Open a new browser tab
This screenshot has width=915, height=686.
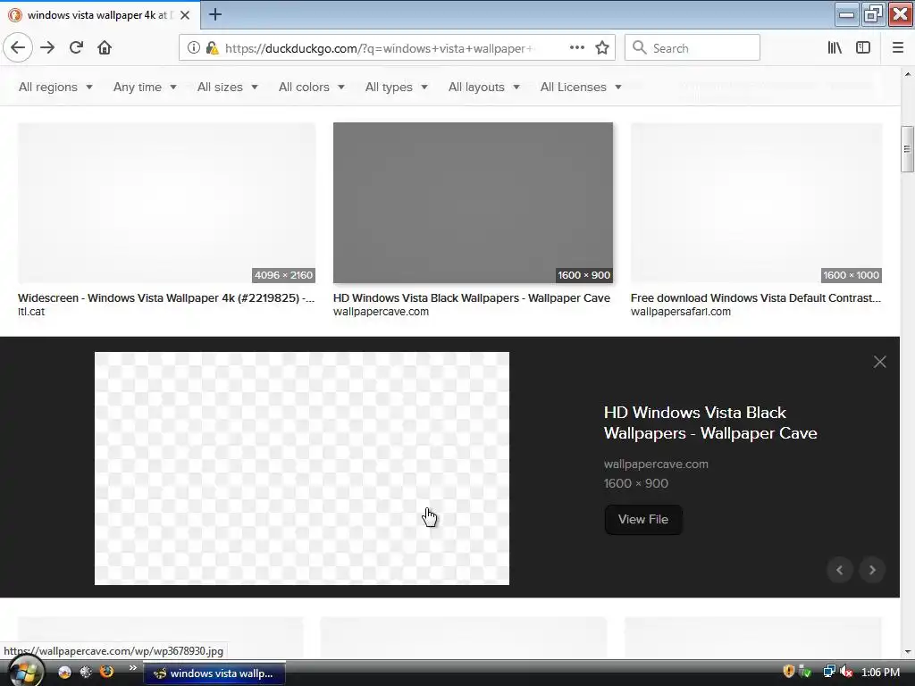coord(214,14)
